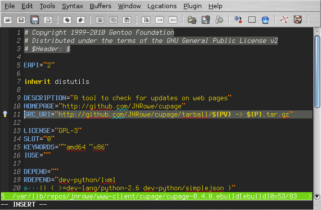Click the scrollbar up arrow
321x210 pixels.
click(x=317, y=31)
